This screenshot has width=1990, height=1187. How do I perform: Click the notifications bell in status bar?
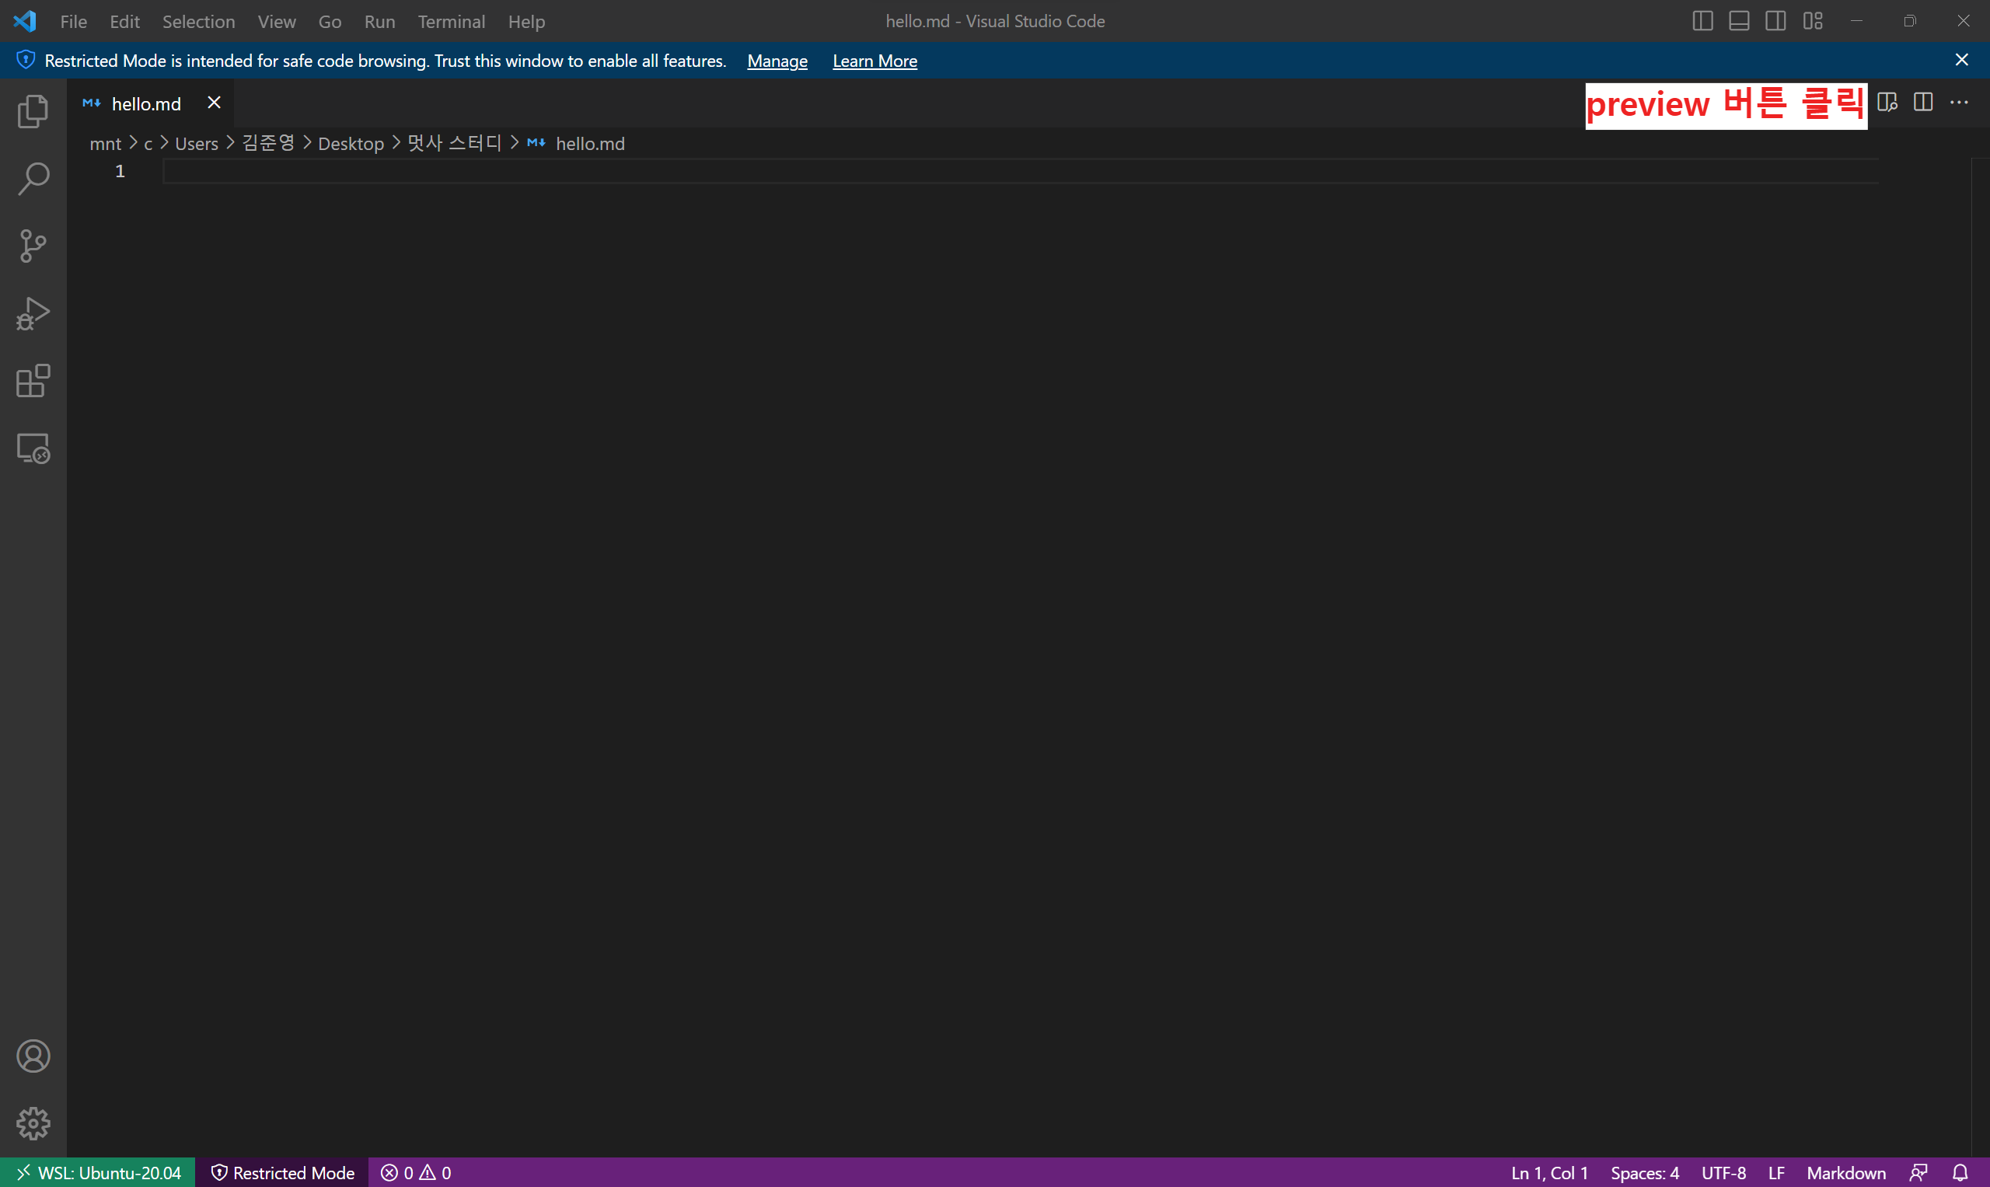(x=1960, y=1172)
